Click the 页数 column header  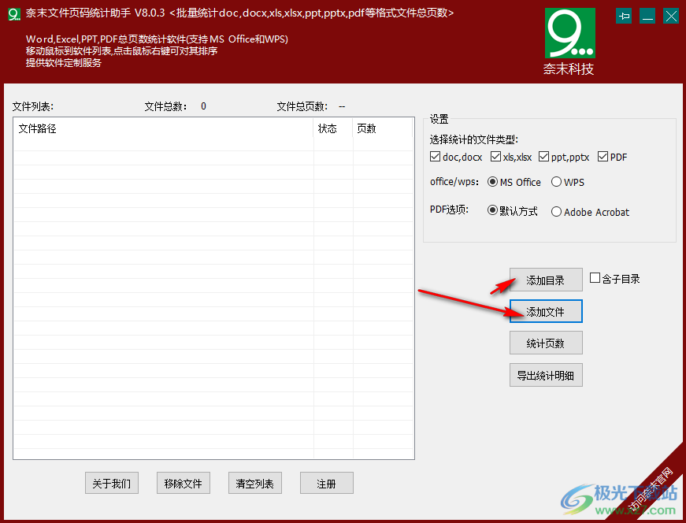tap(382, 128)
